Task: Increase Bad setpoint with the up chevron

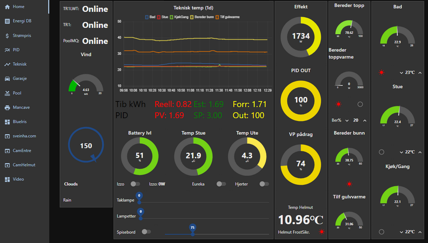Action: 420,72
